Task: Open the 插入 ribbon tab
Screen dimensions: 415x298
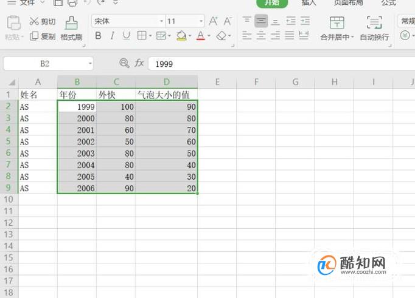Action: [309, 3]
